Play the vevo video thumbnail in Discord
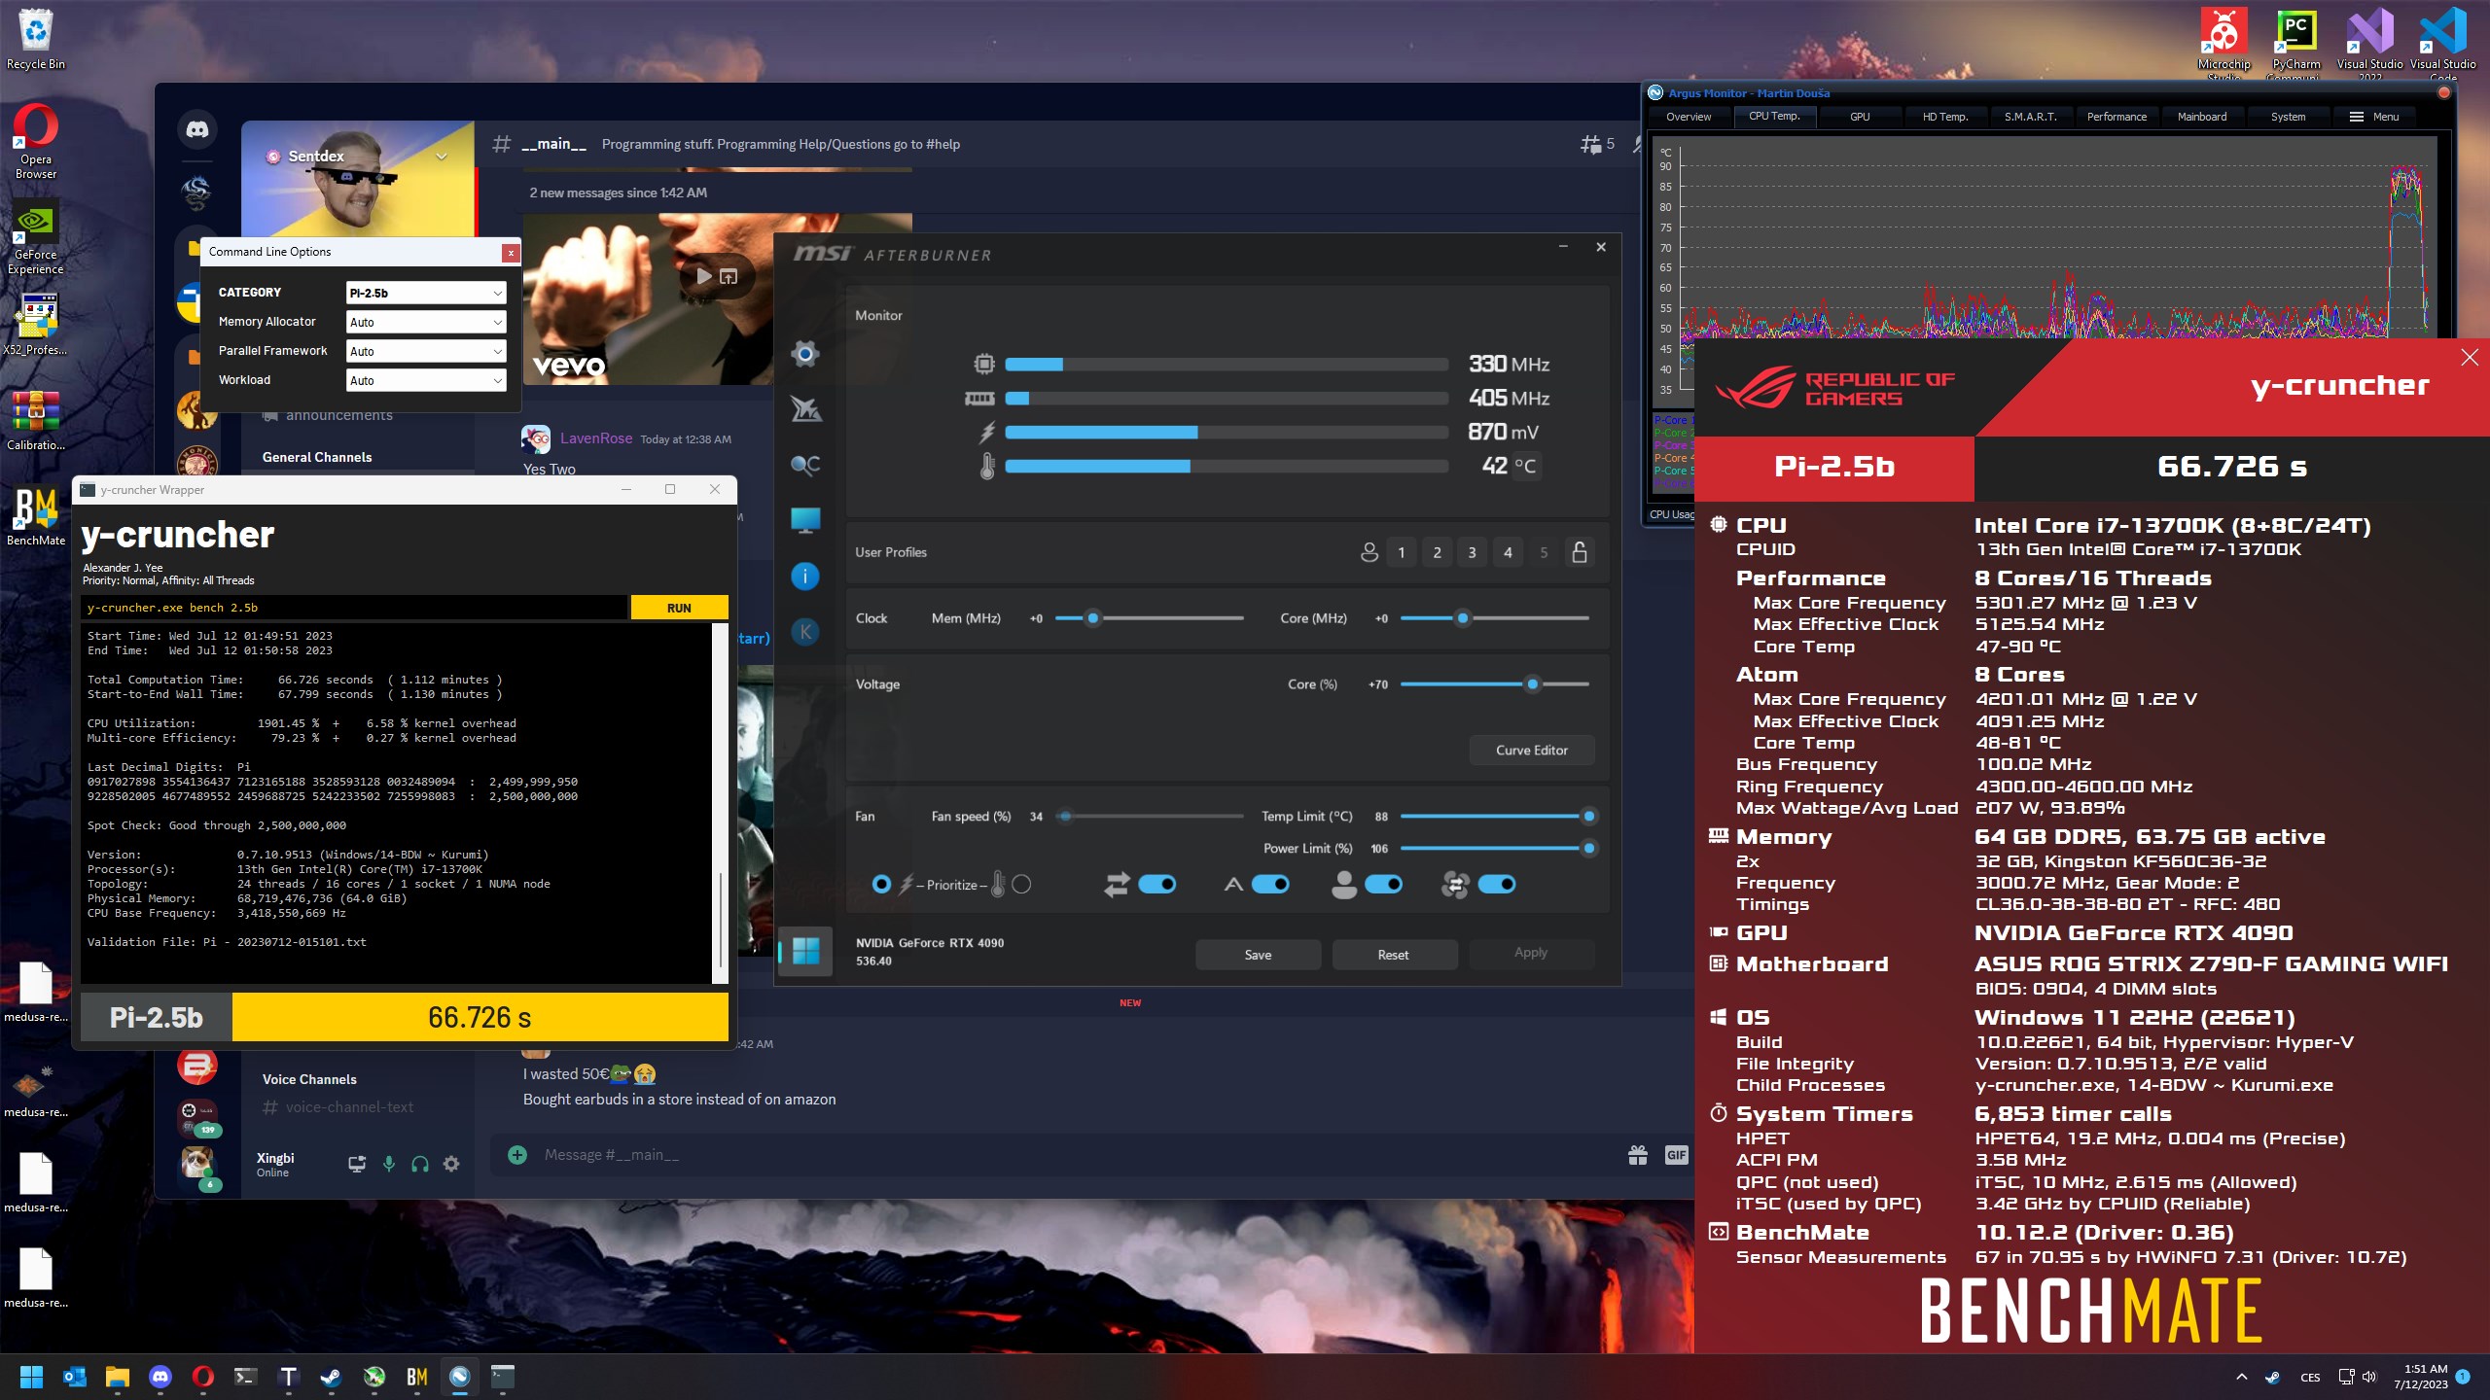This screenshot has height=1400, width=2490. pyautogui.click(x=703, y=276)
